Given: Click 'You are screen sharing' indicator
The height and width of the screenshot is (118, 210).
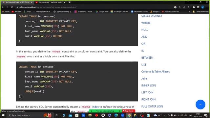Looking at the screenshot, I should click(x=105, y=111).
